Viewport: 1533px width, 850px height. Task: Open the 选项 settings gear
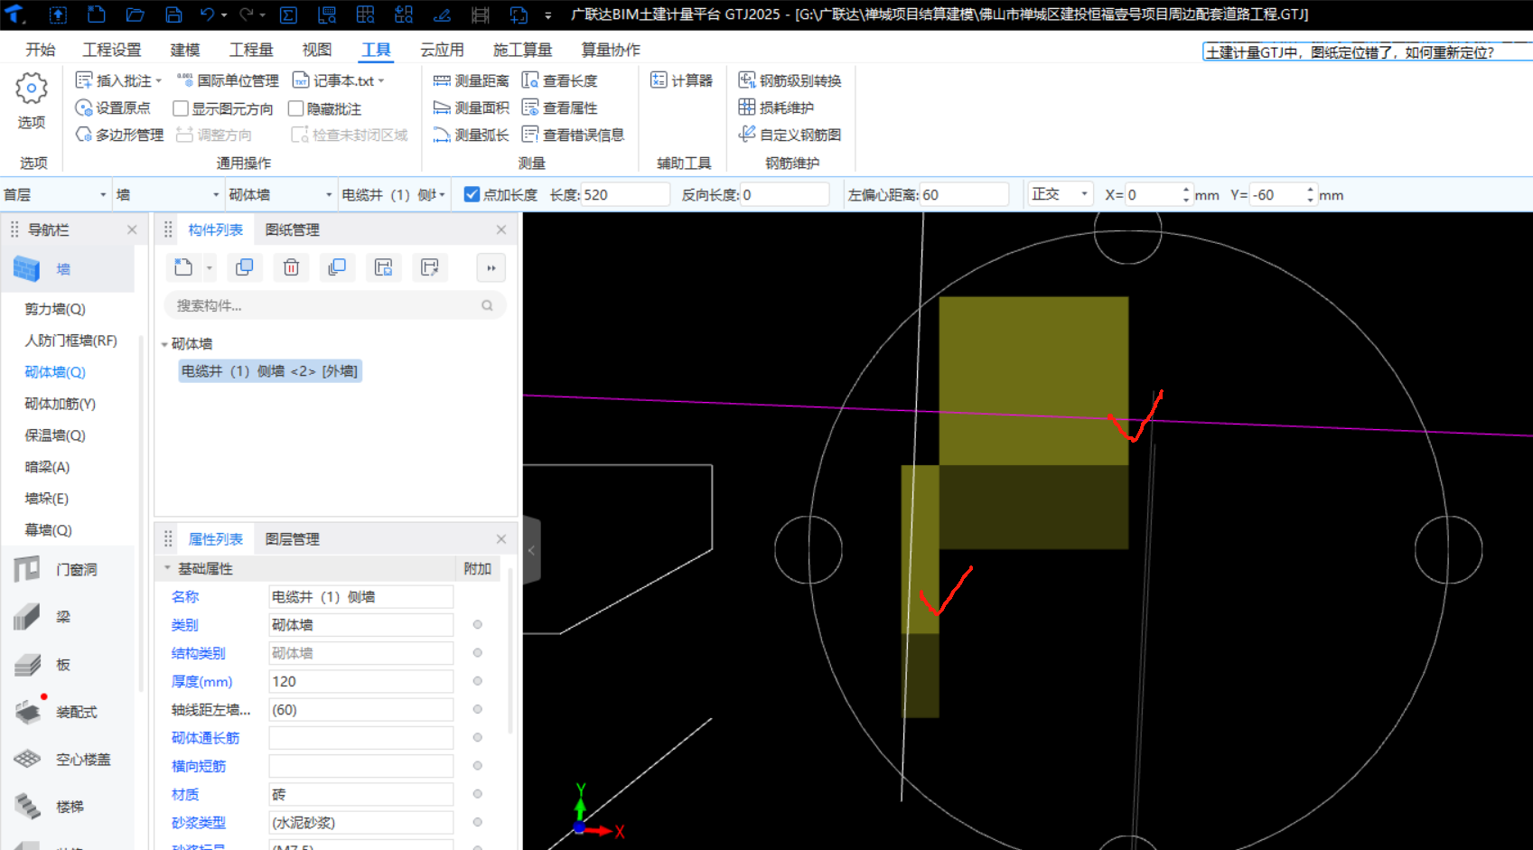coord(32,89)
